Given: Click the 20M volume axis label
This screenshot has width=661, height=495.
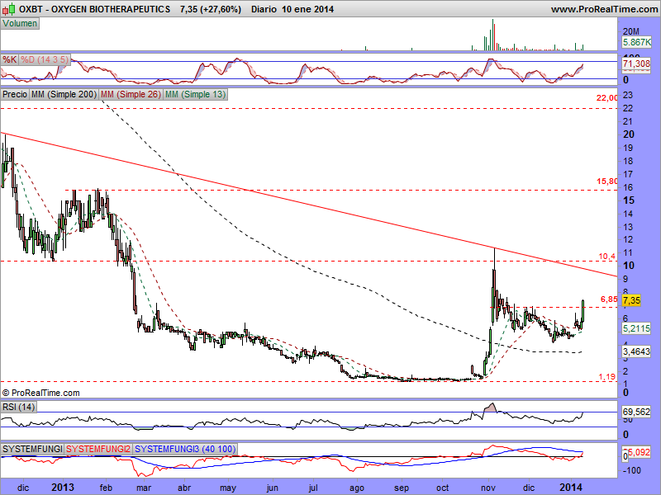Looking at the screenshot, I should click(x=631, y=31).
